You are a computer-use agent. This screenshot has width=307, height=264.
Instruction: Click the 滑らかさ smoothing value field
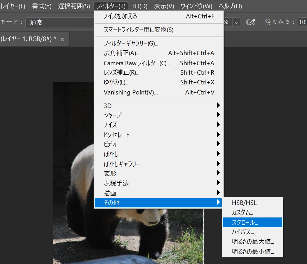click(x=302, y=22)
